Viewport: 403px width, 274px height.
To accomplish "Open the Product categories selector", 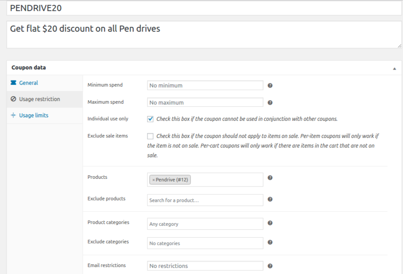I will (x=205, y=224).
